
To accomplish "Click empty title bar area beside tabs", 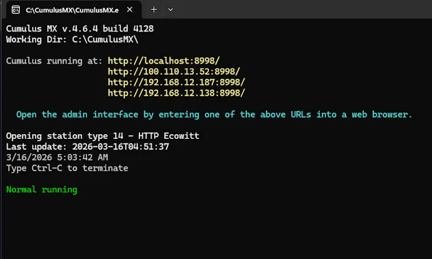I will (303, 10).
